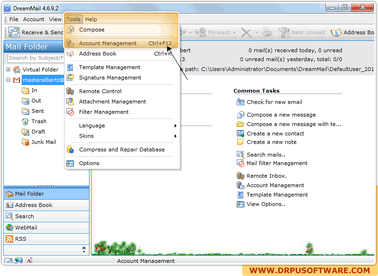Viewport: 378px width, 276px height.
Task: Click Compose a new message link
Action: (281, 115)
